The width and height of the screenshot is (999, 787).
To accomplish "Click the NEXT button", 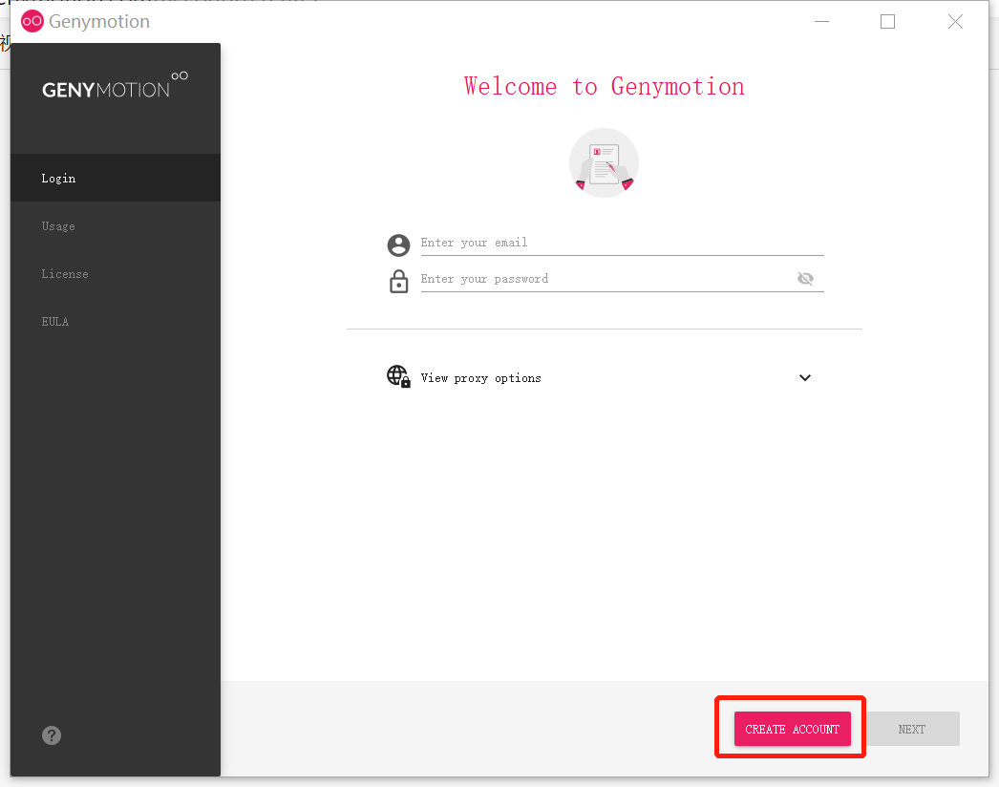I will point(911,728).
